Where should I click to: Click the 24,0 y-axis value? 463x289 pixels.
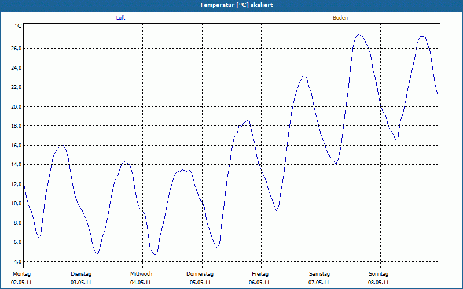click(17, 68)
